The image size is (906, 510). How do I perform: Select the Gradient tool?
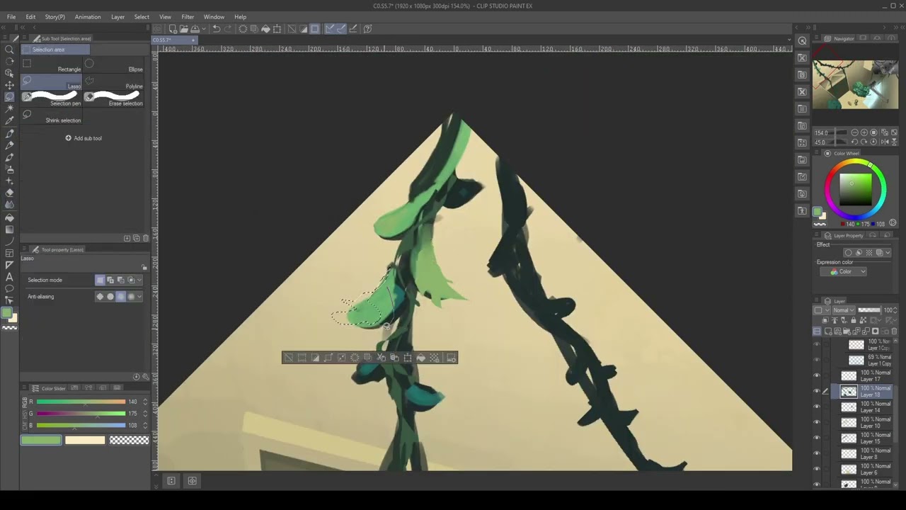9,229
